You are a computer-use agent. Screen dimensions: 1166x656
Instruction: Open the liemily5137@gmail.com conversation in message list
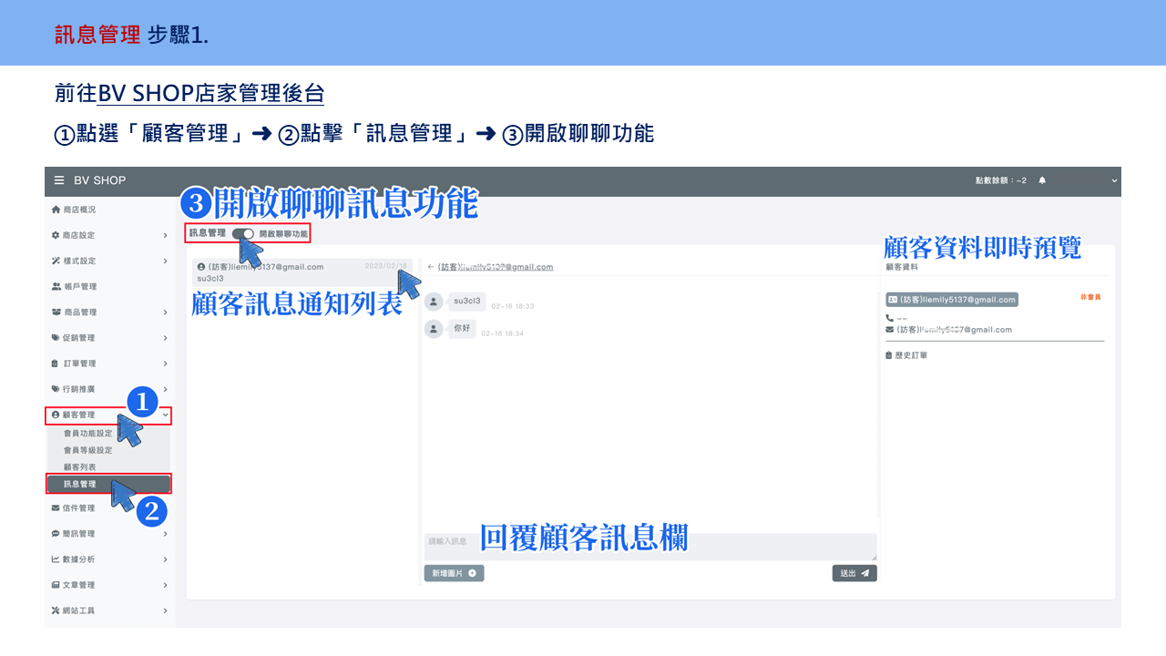coord(302,272)
